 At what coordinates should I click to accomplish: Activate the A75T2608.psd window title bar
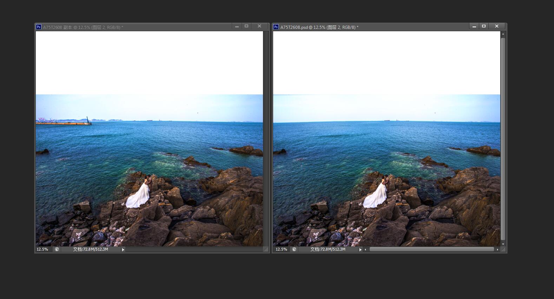tap(404, 27)
